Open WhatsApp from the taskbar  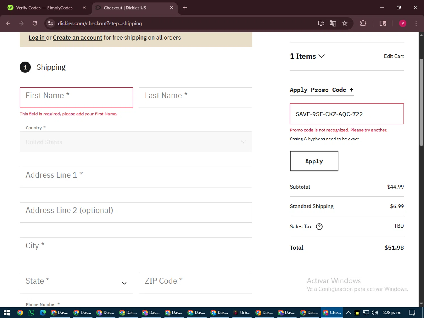[31, 313]
